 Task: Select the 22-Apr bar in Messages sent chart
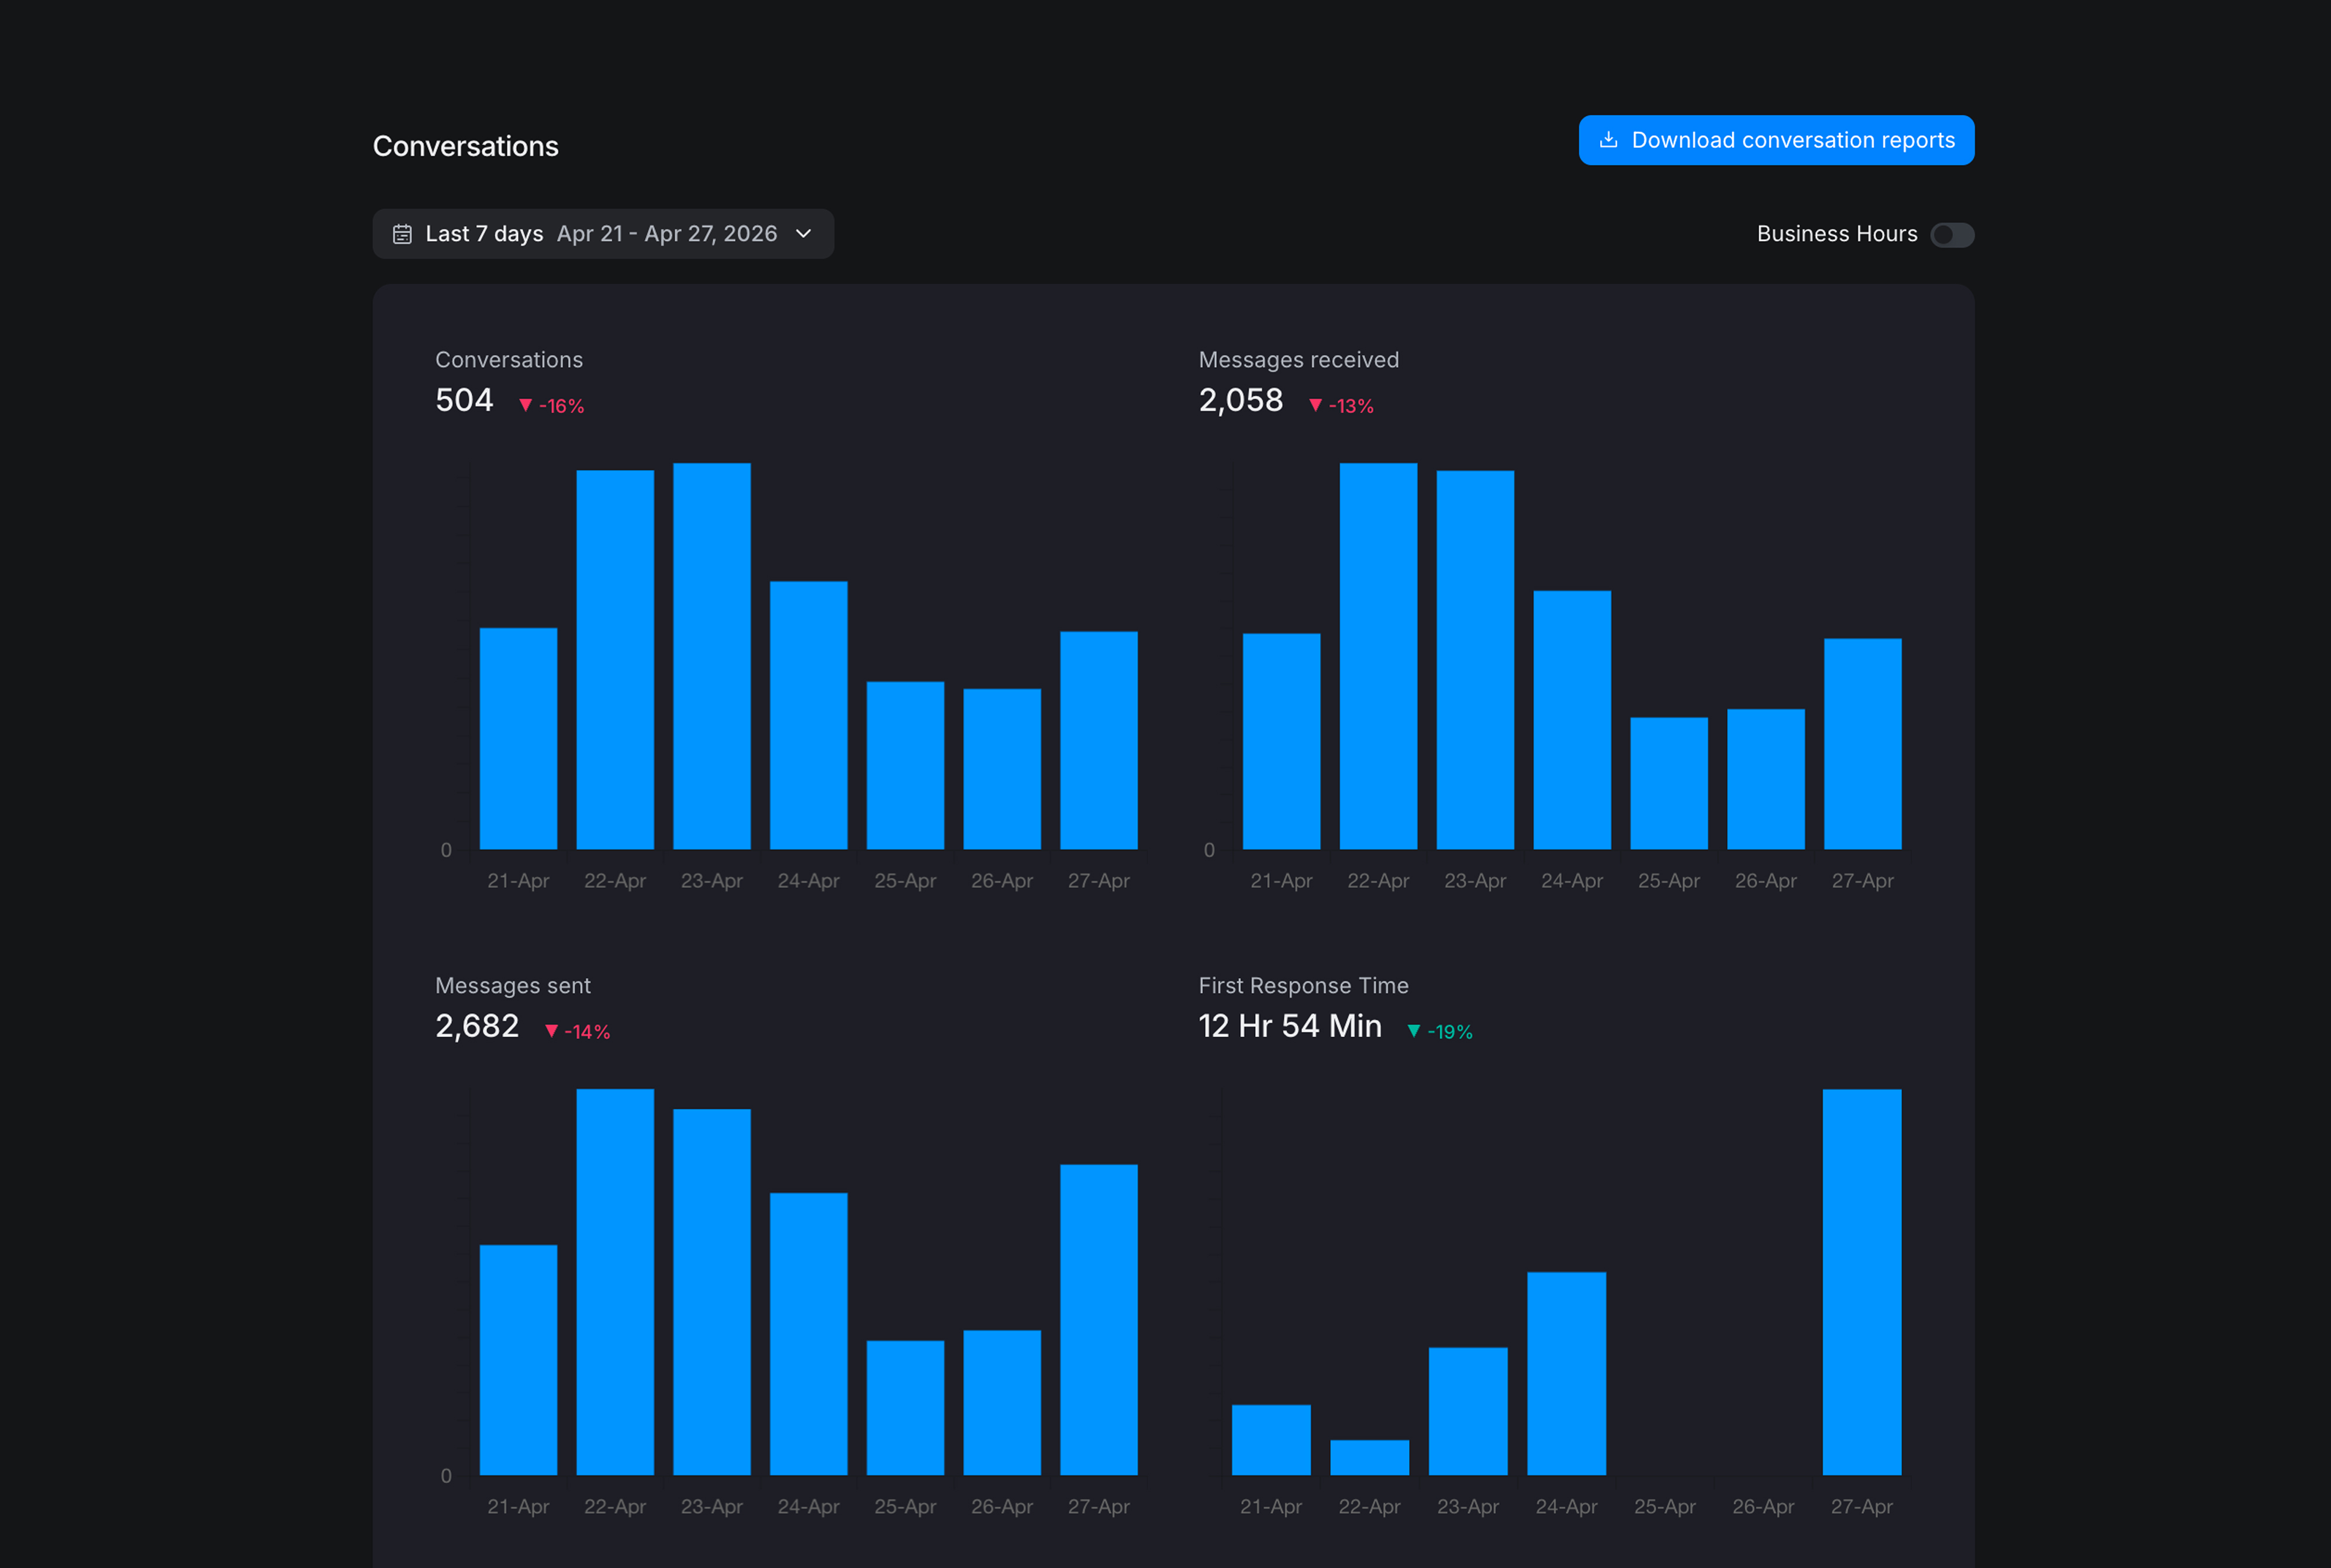615,1282
